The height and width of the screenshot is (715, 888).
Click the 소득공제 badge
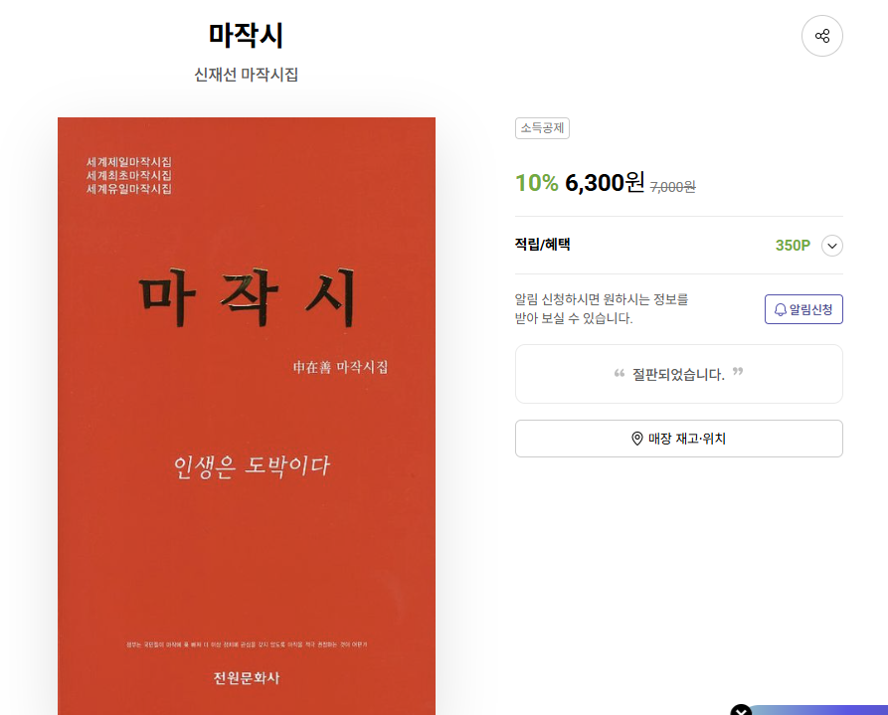542,128
